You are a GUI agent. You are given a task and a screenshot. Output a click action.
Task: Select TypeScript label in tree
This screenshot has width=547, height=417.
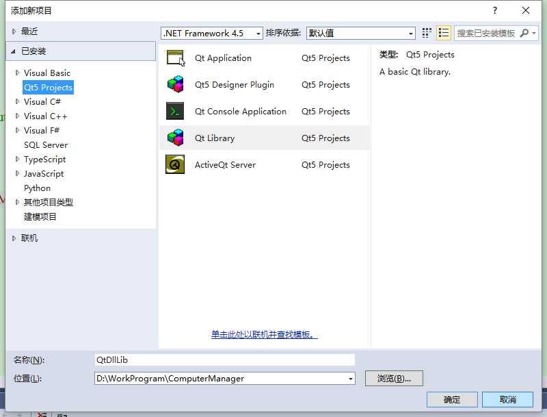44,160
